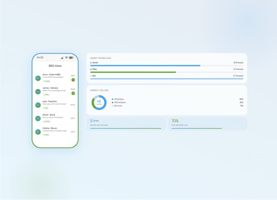Screen dimensions: 277x200
Task: Tap the 09:08 timestamp on James's thread
Action: (73, 89)
